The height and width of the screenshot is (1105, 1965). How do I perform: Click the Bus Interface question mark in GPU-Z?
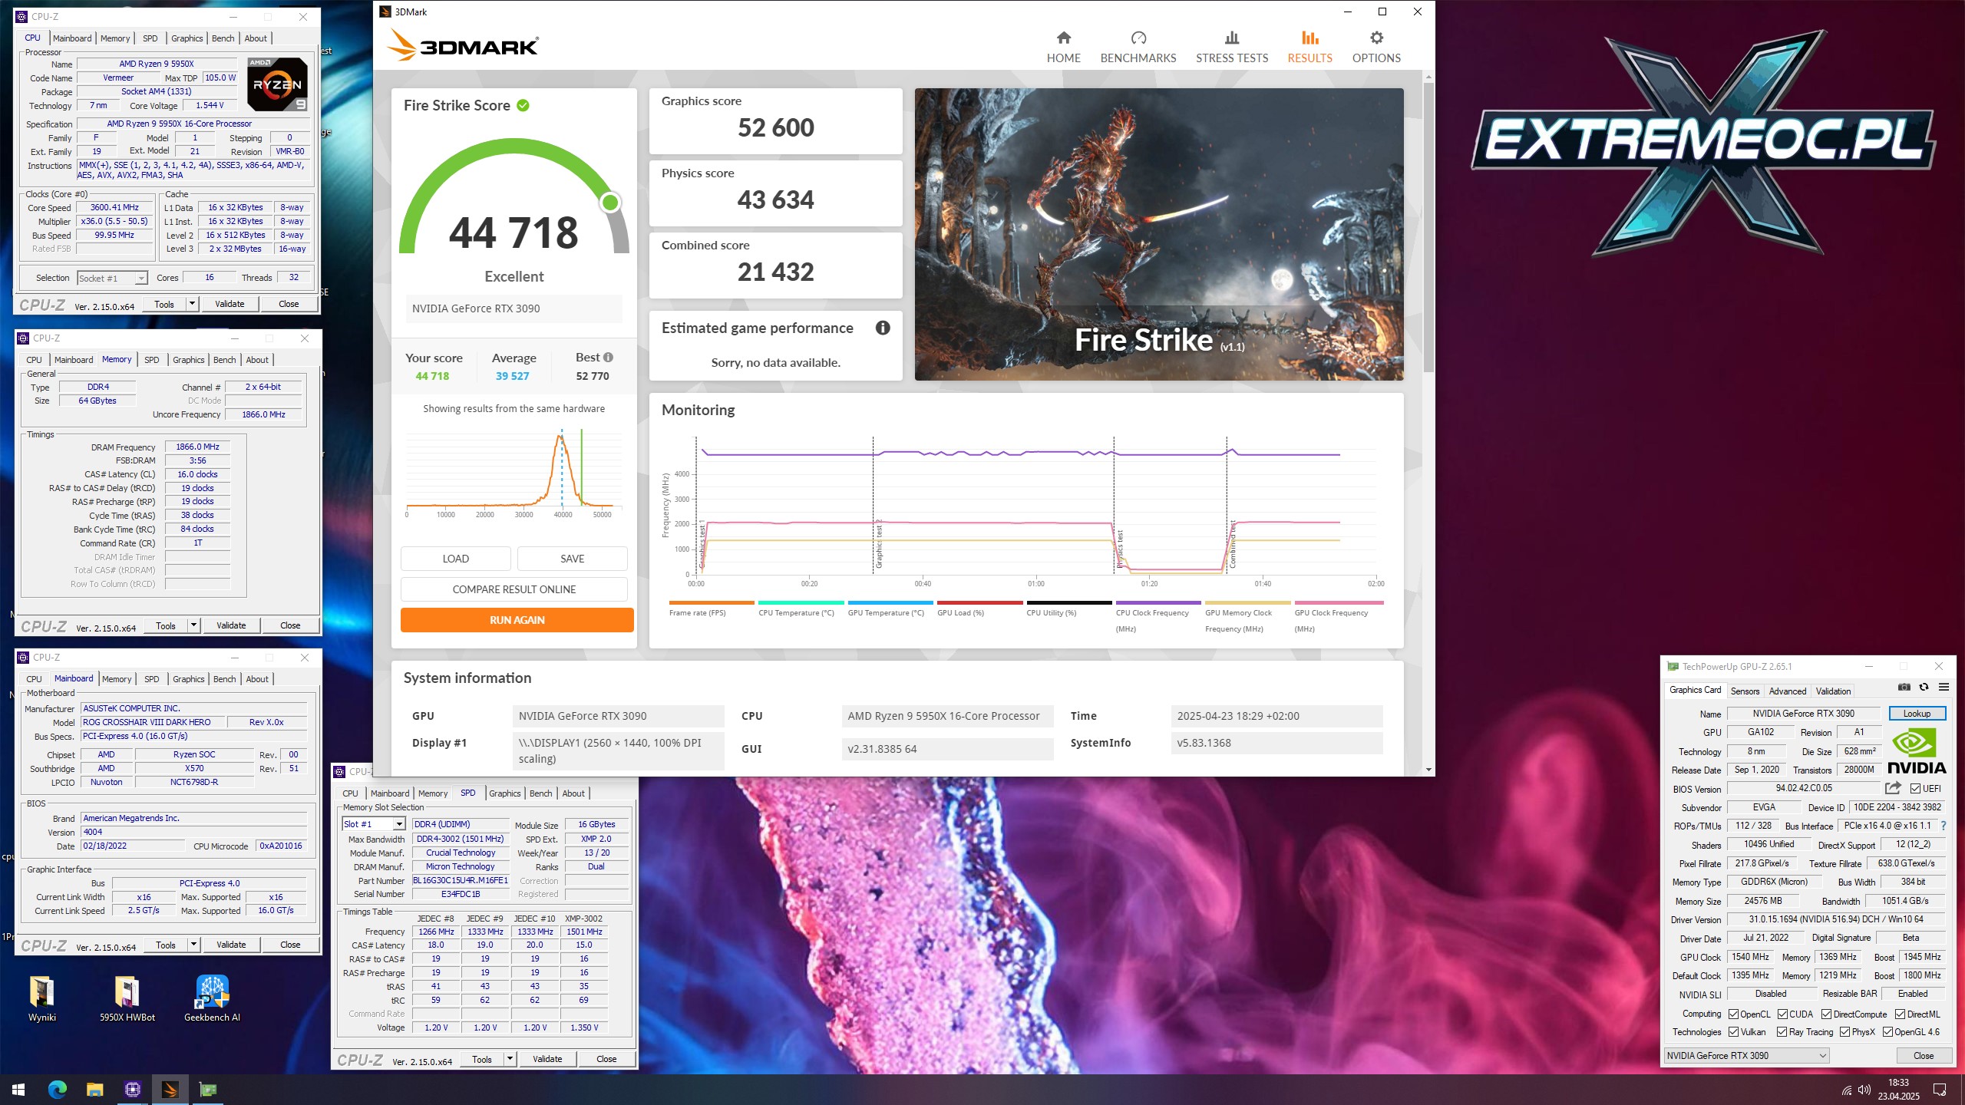pyautogui.click(x=1944, y=826)
